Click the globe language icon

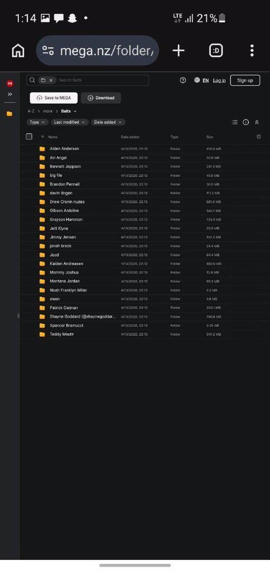tap(197, 80)
